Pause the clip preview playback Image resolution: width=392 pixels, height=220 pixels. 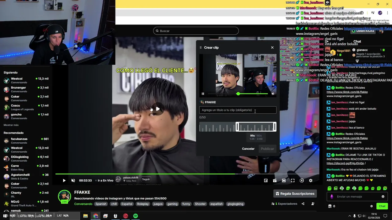pos(203,94)
